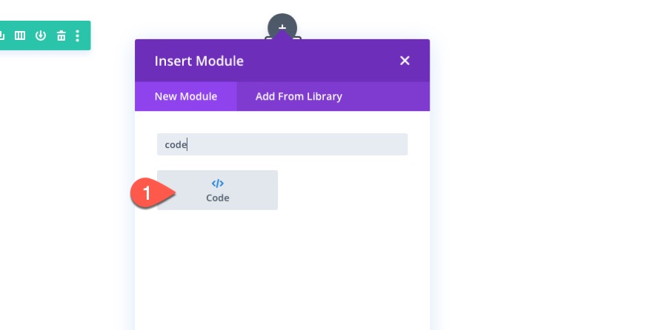Viewport: 652px width, 330px height.
Task: Select the Code module tile
Action: [x=217, y=190]
